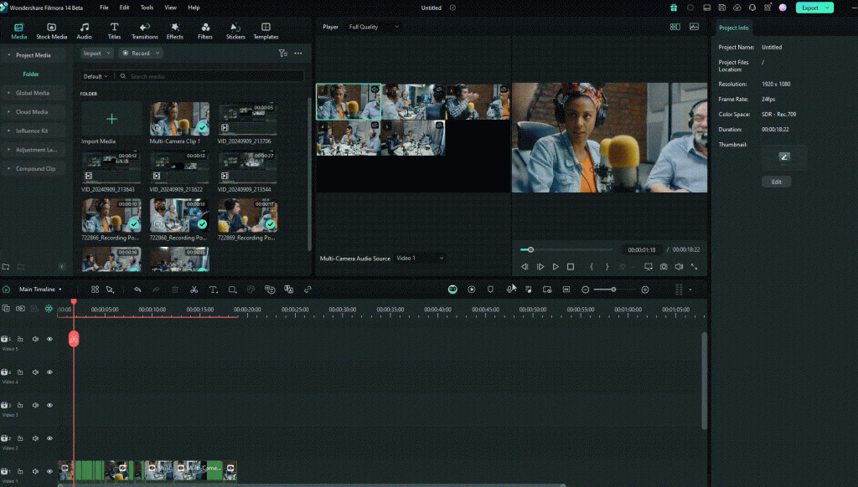Open Multi-Camera Audio Source Video 1 dropdown
Screen dimensions: 858x487
coord(419,258)
